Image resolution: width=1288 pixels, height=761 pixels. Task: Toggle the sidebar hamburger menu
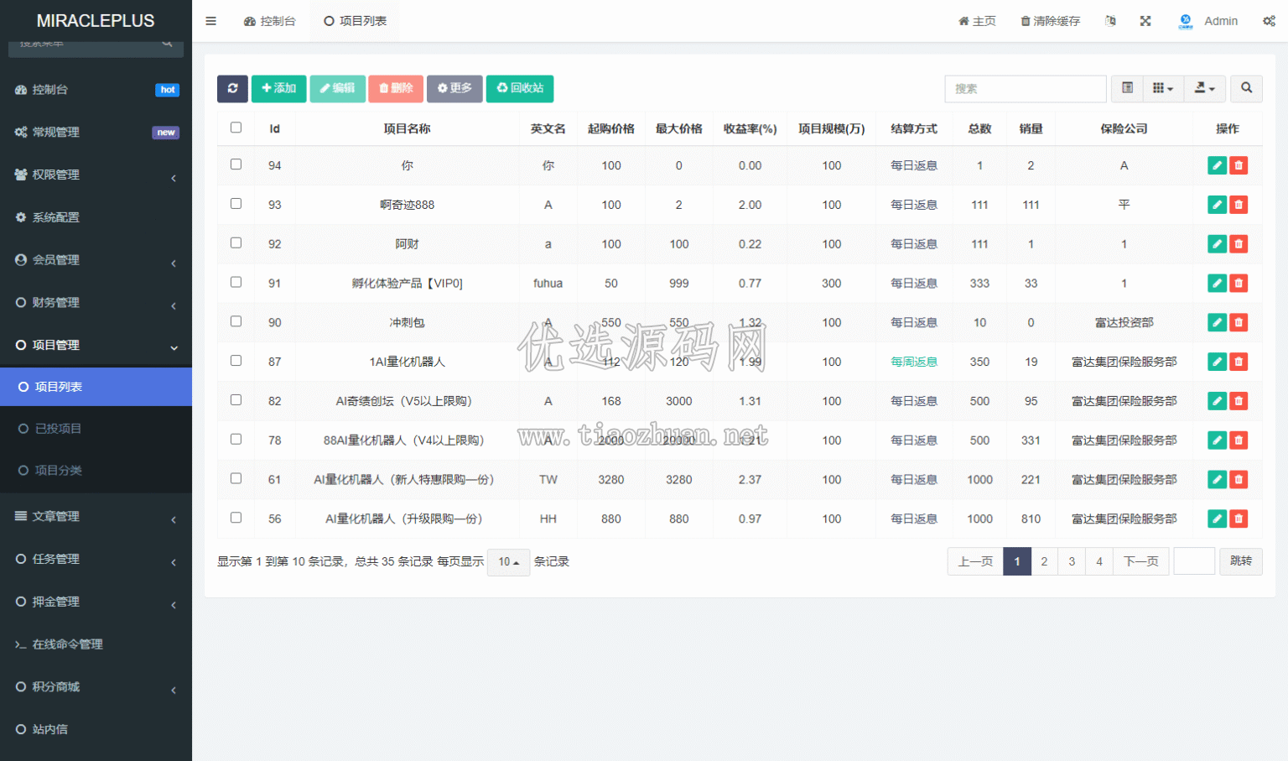tap(211, 21)
